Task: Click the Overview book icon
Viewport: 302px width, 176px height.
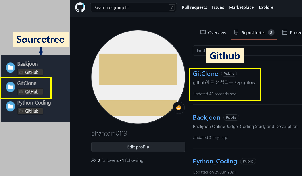Action: click(203, 32)
